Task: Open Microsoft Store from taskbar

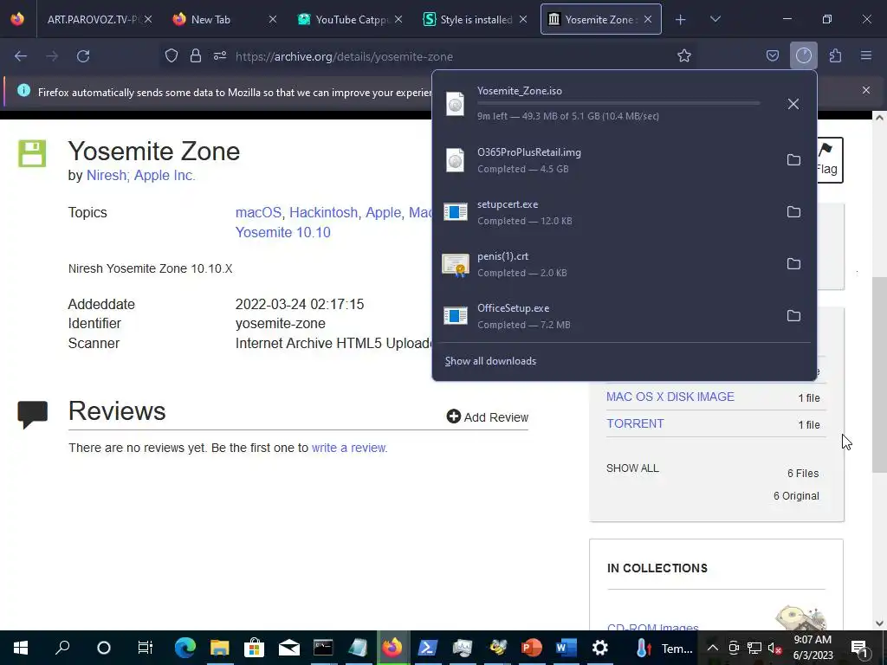Action: 255,648
